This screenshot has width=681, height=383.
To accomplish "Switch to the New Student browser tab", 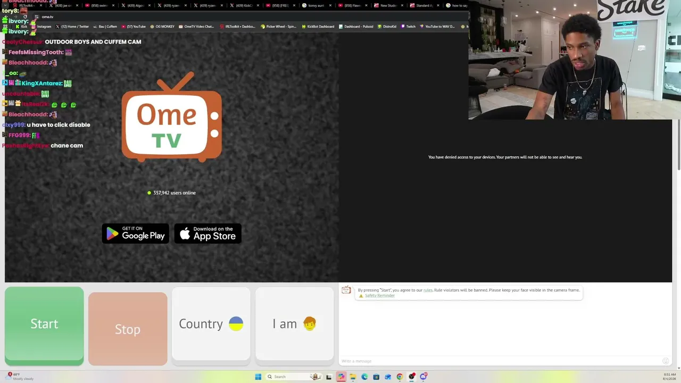I will 388,5.
